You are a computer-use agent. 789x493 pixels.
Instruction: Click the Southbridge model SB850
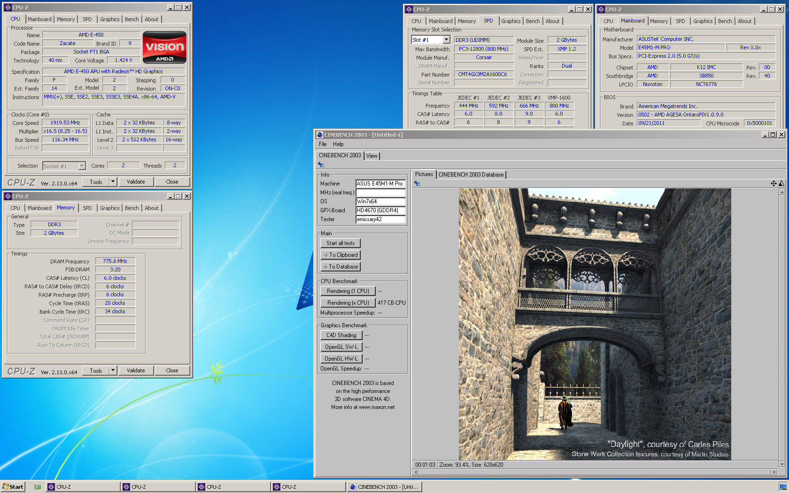point(706,76)
